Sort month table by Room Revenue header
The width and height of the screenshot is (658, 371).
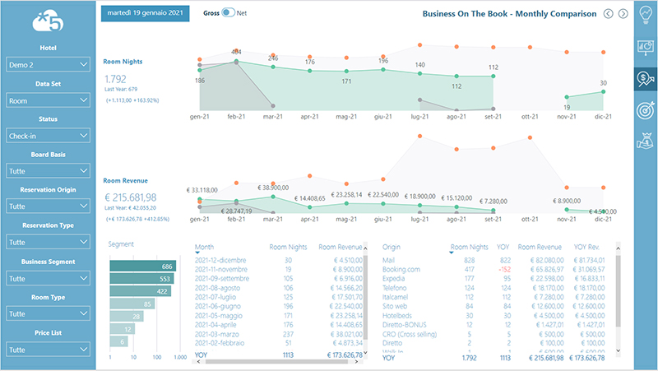point(340,247)
